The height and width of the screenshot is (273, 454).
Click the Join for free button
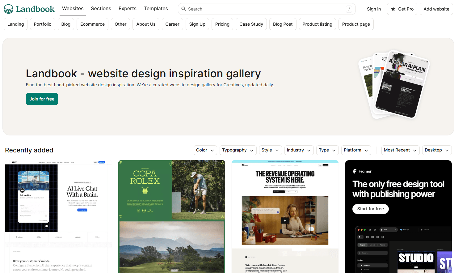(42, 99)
